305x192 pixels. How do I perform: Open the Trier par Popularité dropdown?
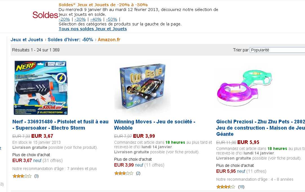(x=277, y=50)
